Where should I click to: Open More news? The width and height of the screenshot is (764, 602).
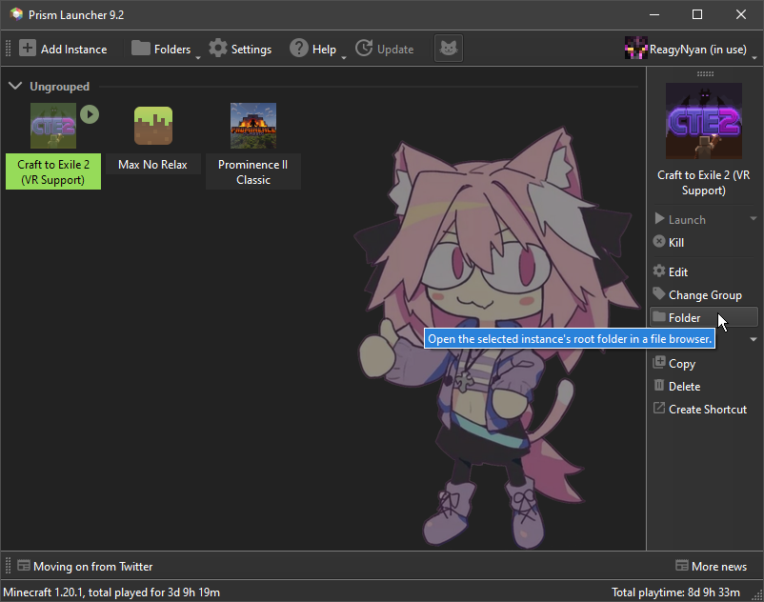712,566
